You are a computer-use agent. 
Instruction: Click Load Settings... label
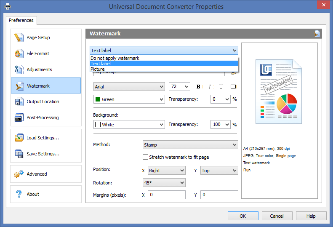click(x=43, y=138)
